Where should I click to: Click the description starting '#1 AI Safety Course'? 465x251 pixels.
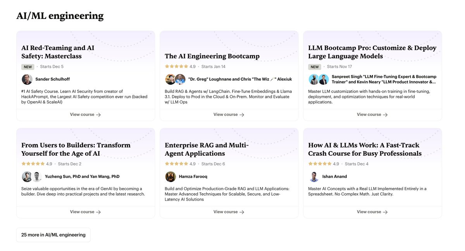click(x=84, y=97)
